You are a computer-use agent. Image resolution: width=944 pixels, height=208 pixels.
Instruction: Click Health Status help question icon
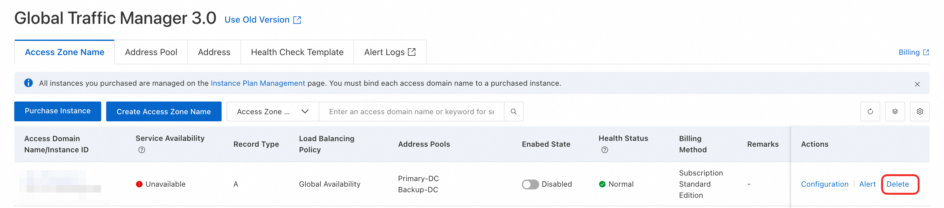pos(605,150)
